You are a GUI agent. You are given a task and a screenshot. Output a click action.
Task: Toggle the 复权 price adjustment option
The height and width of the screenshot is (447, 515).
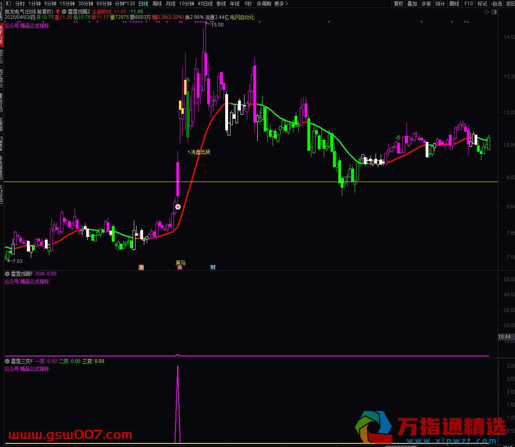click(398, 4)
